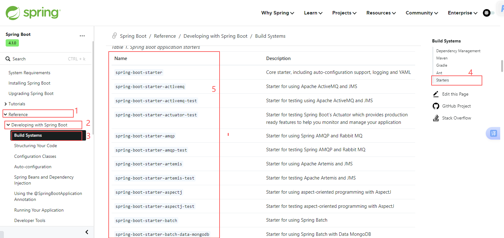Go to Reference breadcrumb
This screenshot has height=238, width=504.
[x=165, y=36]
